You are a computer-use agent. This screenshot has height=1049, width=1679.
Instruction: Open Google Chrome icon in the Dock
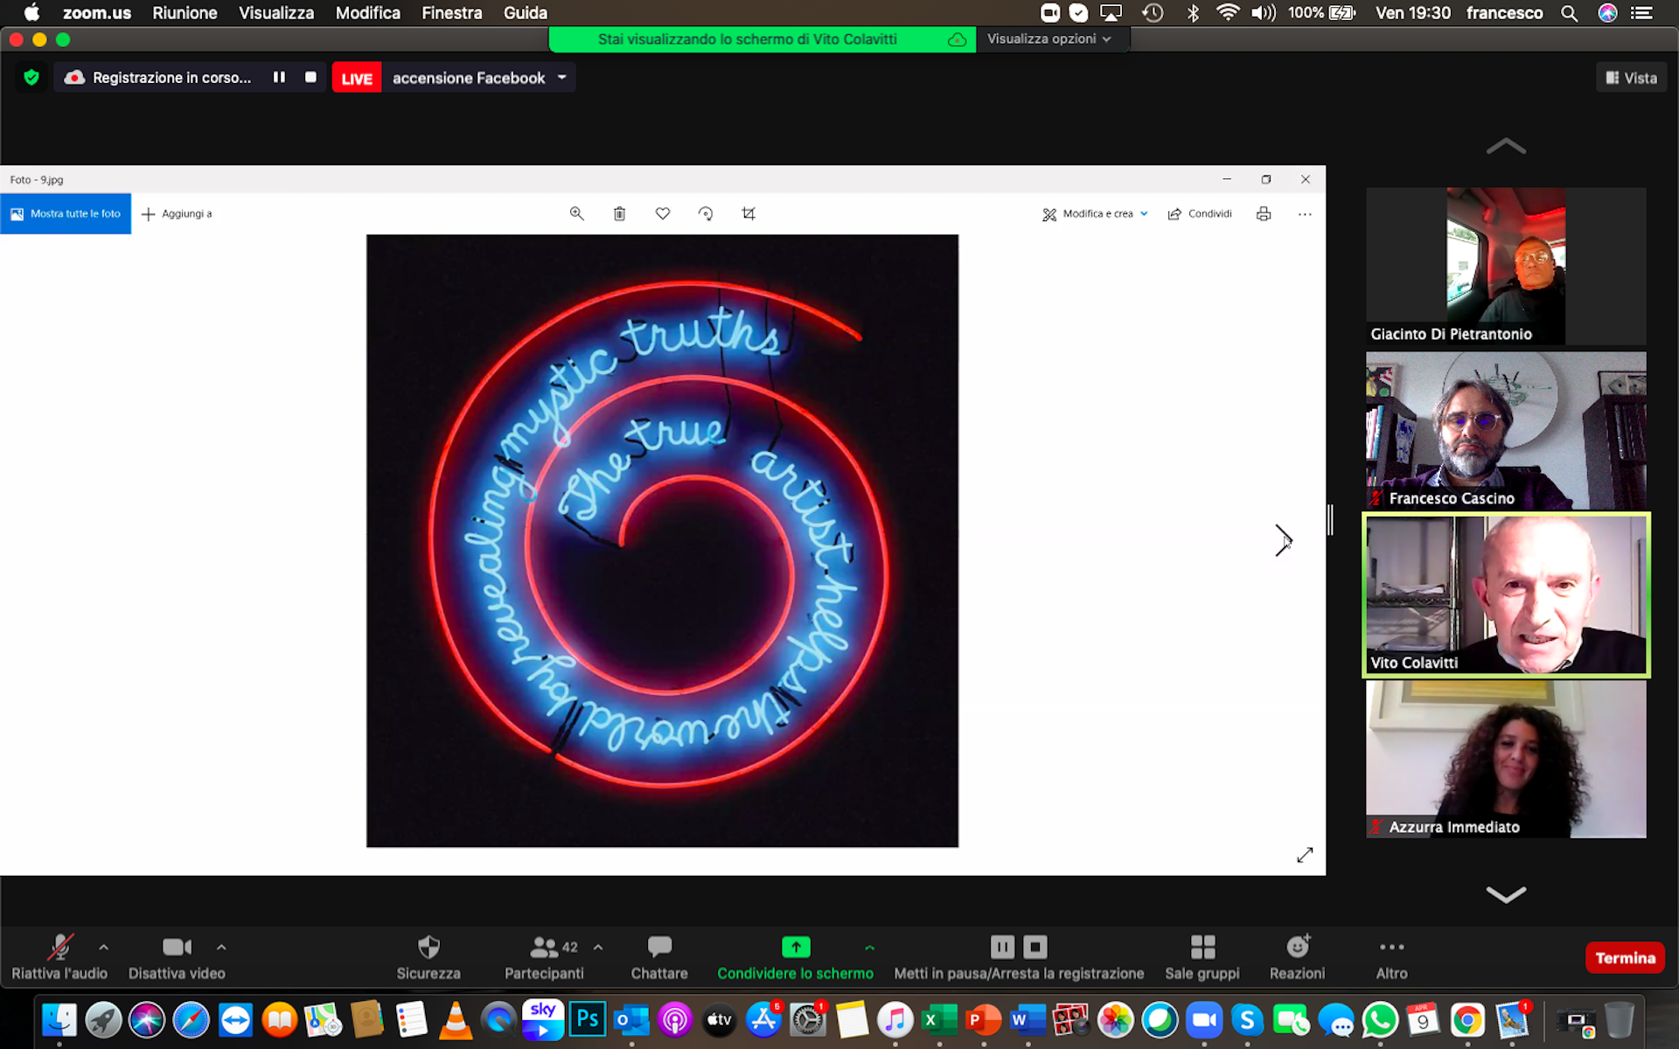tap(1468, 1019)
